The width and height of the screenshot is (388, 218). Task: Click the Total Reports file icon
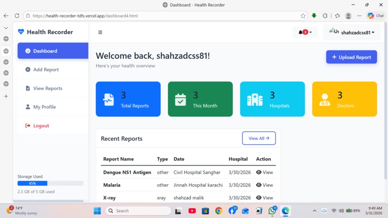coord(109,100)
